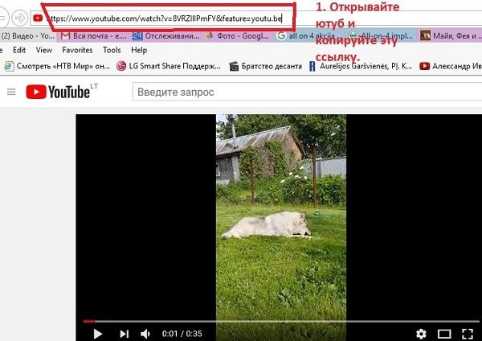Toggle theater mode
The width and height of the screenshot is (482, 341).
(x=443, y=333)
